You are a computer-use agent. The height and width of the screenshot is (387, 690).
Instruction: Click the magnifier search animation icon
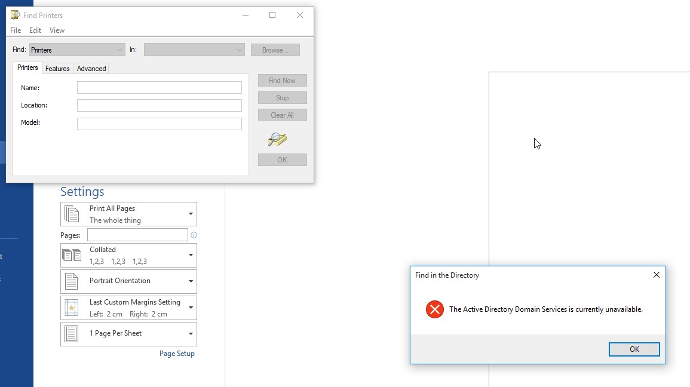coord(277,139)
